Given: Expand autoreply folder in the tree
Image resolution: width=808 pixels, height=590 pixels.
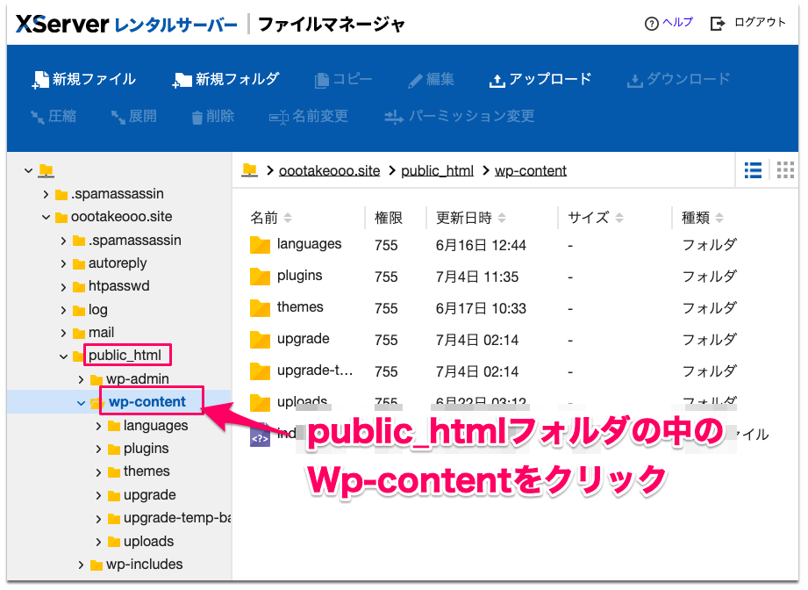Looking at the screenshot, I should [x=63, y=264].
